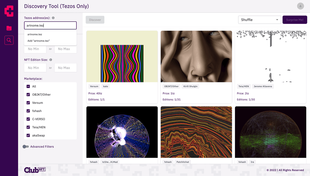Click the OBJKT/Other tag on second card
The height and width of the screenshot is (176, 310).
172,86
